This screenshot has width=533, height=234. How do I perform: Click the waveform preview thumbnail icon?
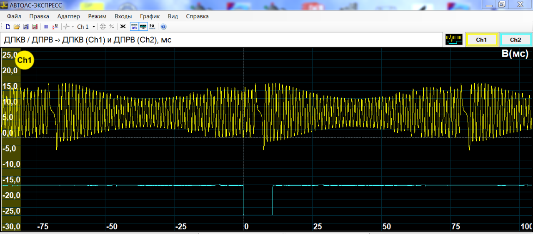454,40
